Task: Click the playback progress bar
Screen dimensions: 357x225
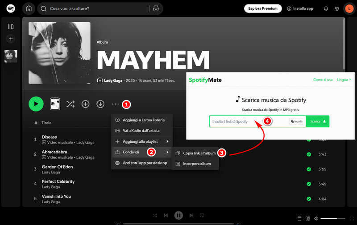Action: (178, 224)
